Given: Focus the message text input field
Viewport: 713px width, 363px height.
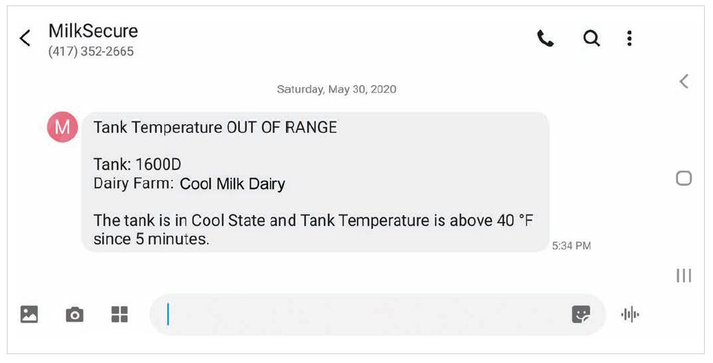Looking at the screenshot, I should (x=363, y=314).
